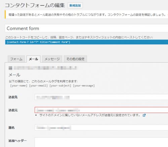Click the [your-message] mail tag
This screenshot has height=147, width=168.
84,86
